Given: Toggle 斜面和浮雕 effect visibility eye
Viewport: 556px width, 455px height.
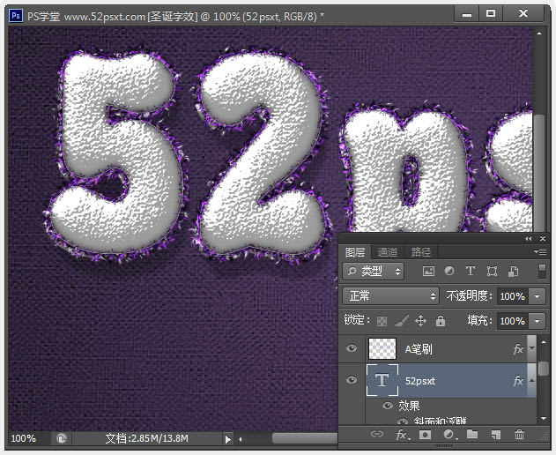Looking at the screenshot, I should click(403, 421).
